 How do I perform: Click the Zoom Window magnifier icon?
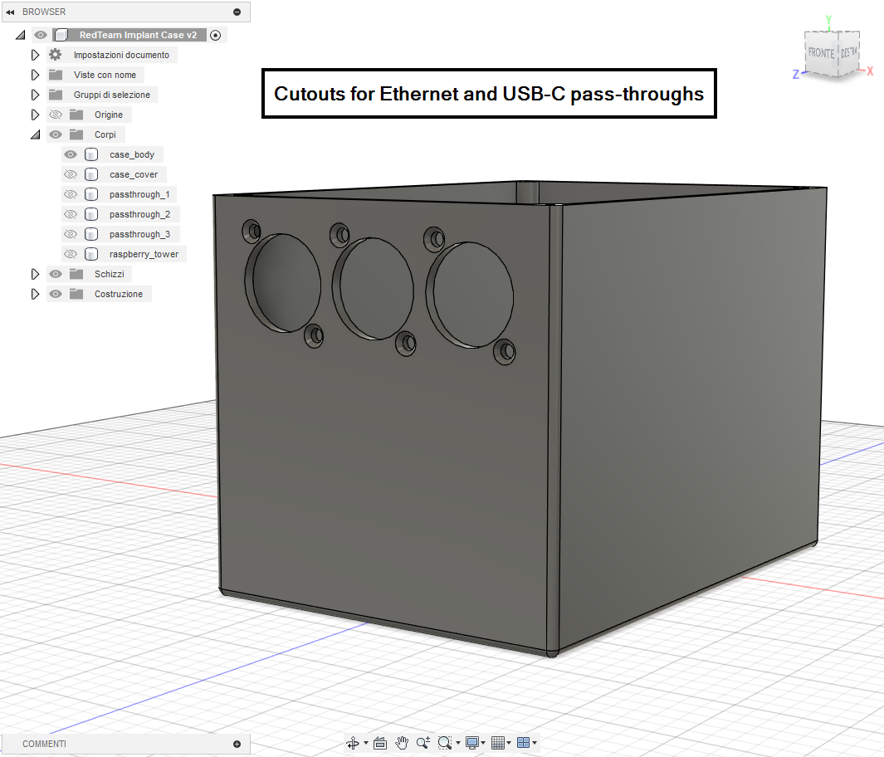(445, 743)
